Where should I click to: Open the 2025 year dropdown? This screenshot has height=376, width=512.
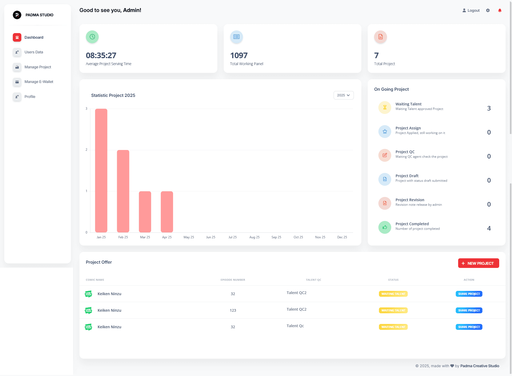343,95
